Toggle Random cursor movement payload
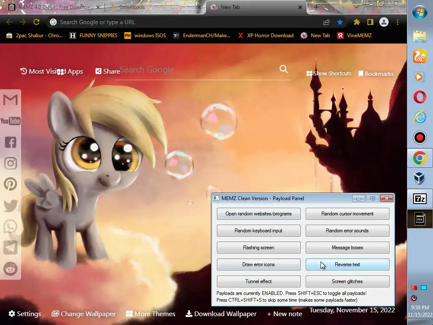The height and width of the screenshot is (325, 433). pos(348,214)
